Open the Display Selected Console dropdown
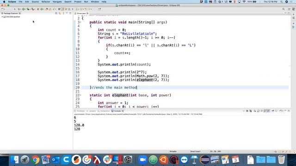 coord(277,111)
